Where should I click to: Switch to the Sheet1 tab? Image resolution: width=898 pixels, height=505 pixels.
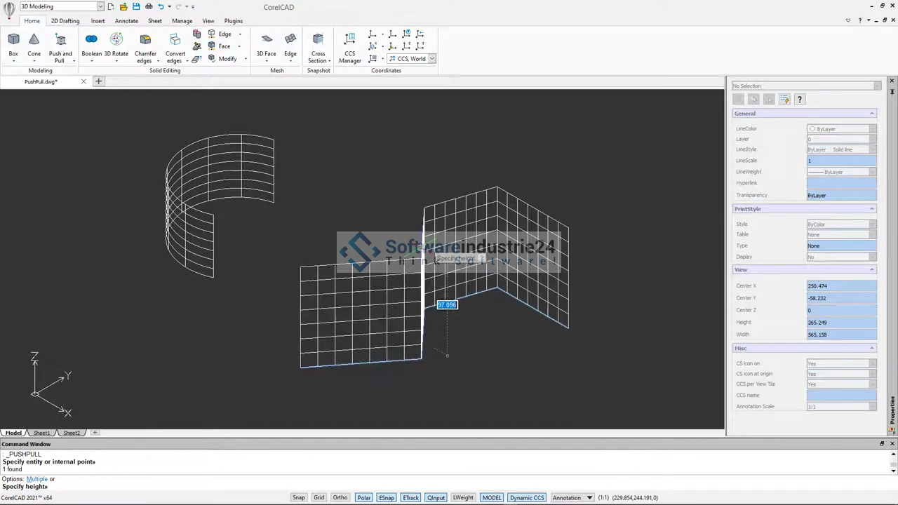pos(41,433)
